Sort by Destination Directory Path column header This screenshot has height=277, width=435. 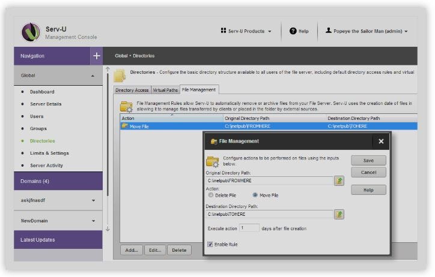[372, 118]
